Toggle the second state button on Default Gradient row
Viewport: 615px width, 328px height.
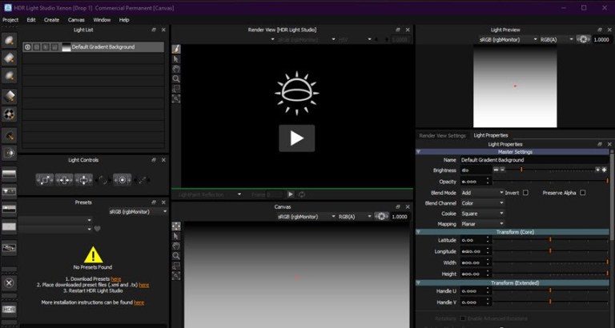[37, 47]
